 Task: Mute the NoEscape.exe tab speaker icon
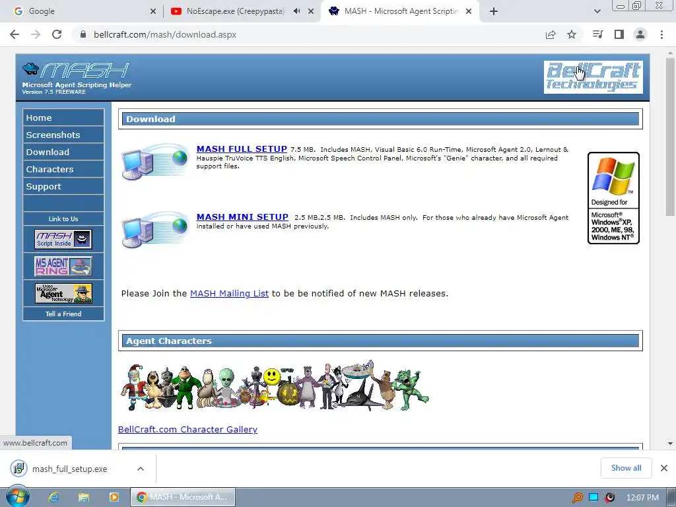[296, 11]
